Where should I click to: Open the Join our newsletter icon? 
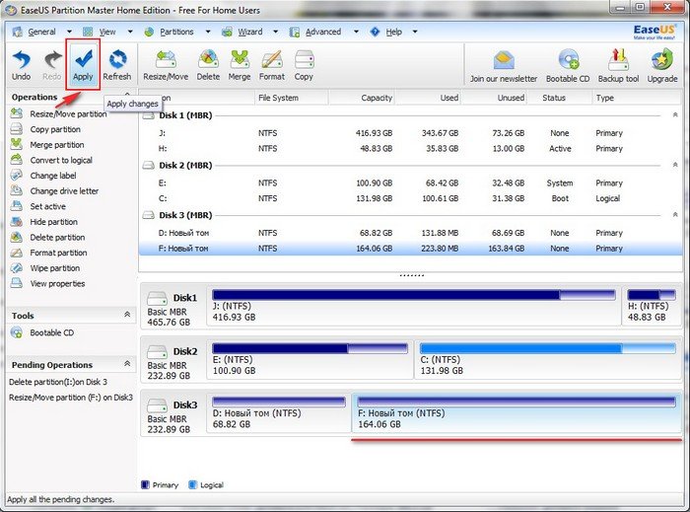pos(504,66)
